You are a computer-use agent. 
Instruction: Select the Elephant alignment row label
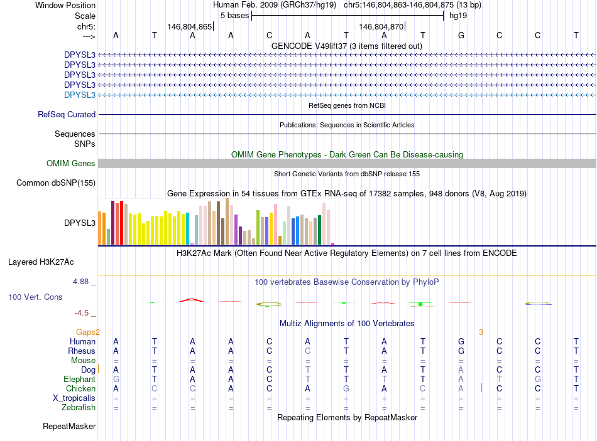(x=80, y=379)
